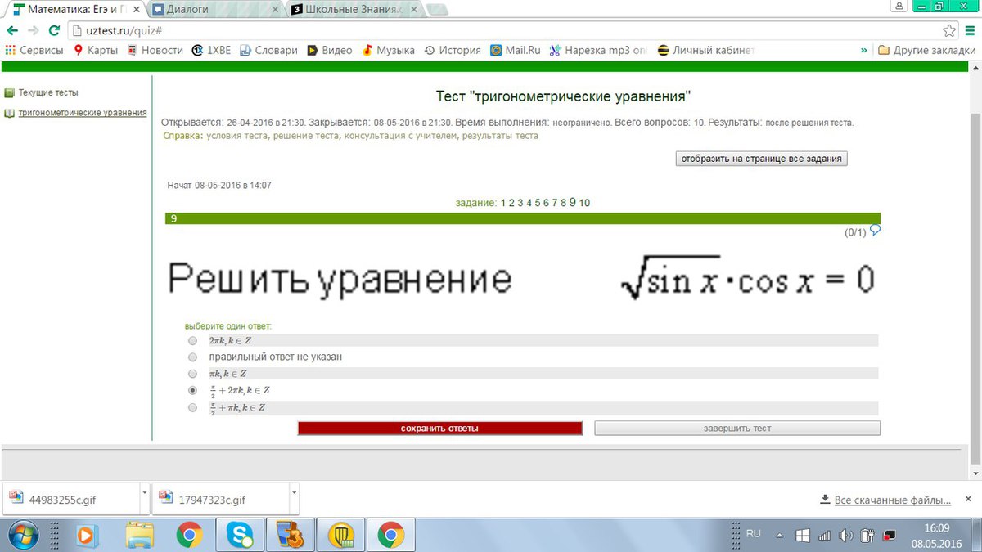This screenshot has height=552, width=982.
Task: Close the downloads bar
Action: click(x=970, y=500)
